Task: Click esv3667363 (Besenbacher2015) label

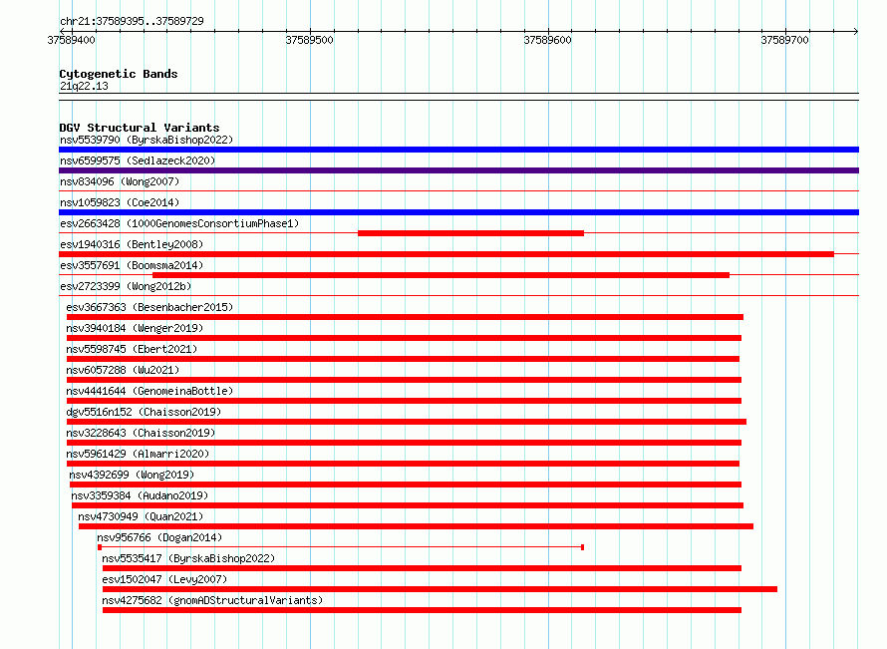Action: click(149, 307)
